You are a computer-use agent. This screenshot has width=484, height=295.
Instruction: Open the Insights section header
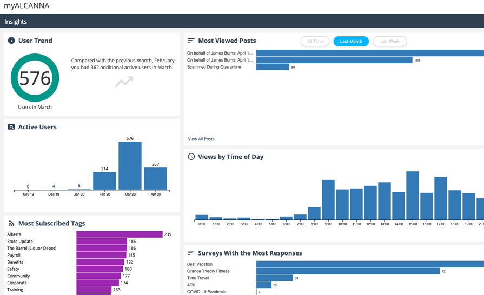(16, 22)
